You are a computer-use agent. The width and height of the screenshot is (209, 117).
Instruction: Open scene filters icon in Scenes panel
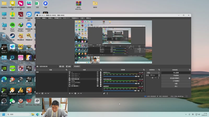pyautogui.click(x=43, y=93)
